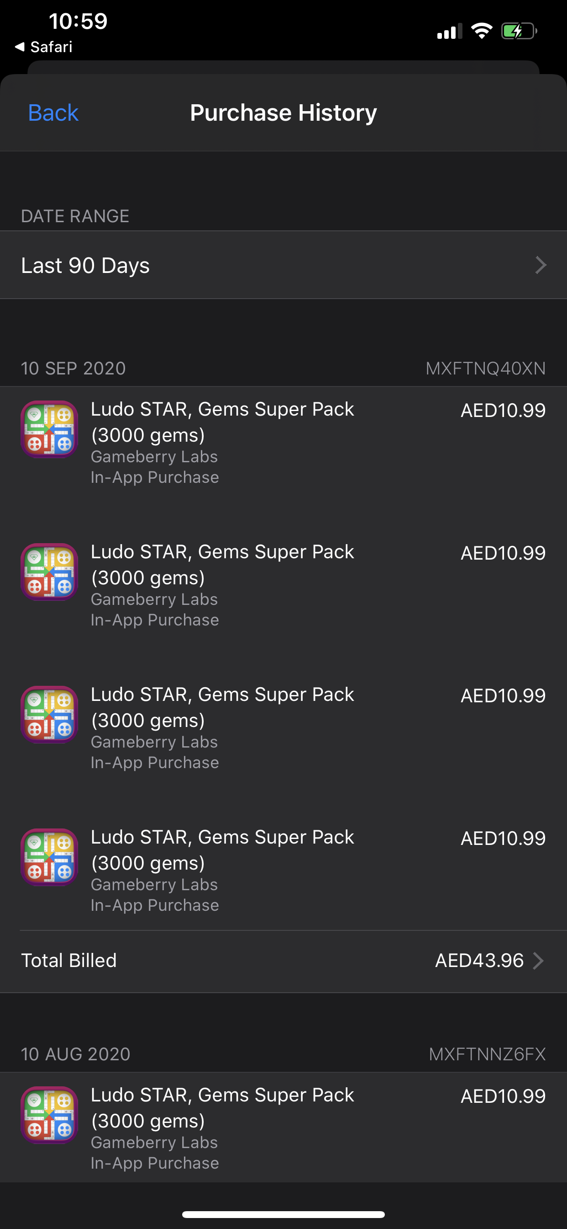Tap the third Ludo STAR app icon
567x1229 pixels.
[49, 714]
